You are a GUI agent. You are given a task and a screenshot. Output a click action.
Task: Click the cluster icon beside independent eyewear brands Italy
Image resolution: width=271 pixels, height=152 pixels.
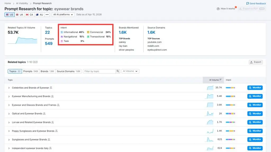(51, 148)
